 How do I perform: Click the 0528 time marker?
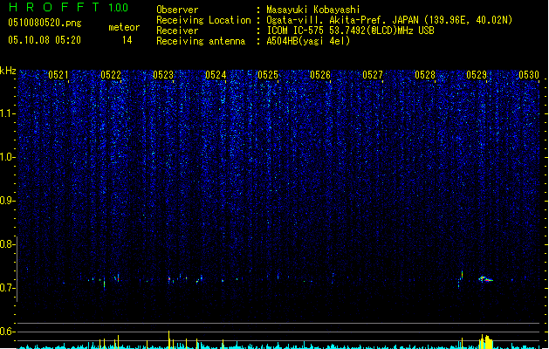[425, 75]
